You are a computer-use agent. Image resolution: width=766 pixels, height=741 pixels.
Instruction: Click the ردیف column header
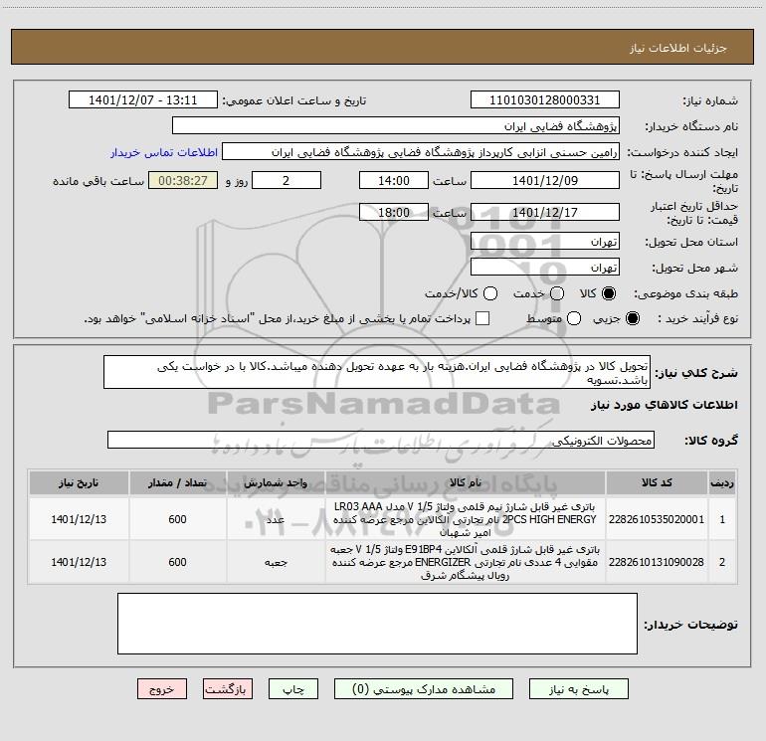(x=722, y=482)
